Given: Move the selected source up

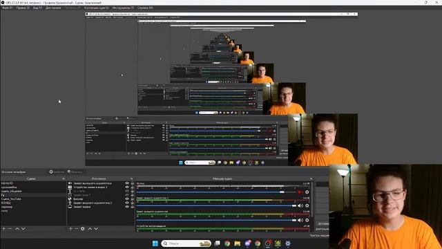Looking at the screenshot, I should click(x=90, y=229).
